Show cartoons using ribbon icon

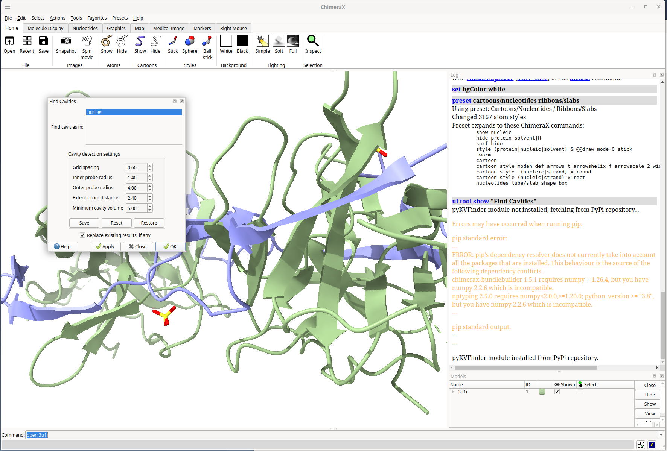pyautogui.click(x=140, y=41)
